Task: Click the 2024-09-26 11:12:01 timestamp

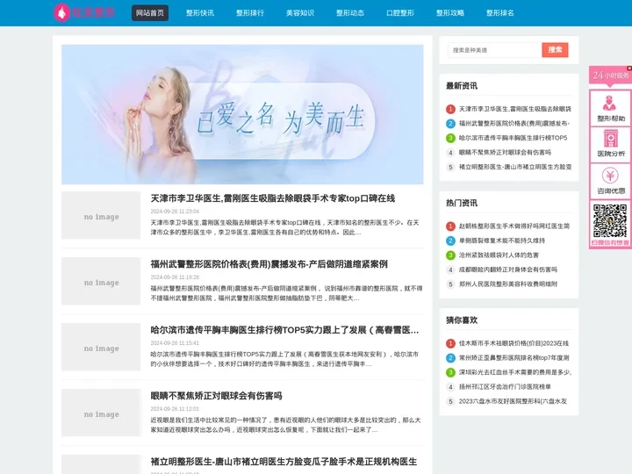Action: (175, 409)
